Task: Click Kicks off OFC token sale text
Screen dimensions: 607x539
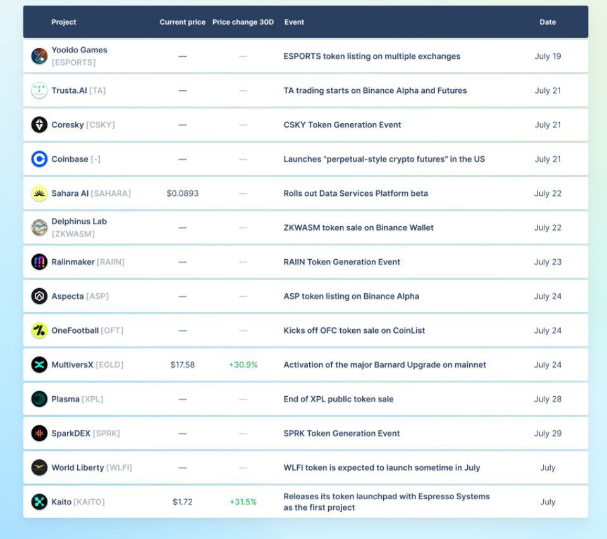Action: click(x=354, y=330)
